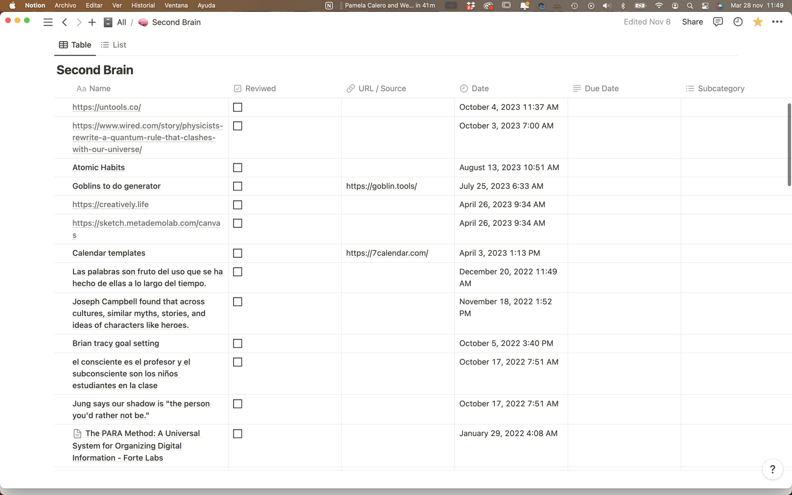Viewport: 792px width, 495px height.
Task: Open the Las palabras son fruto entry
Action: pos(147,277)
